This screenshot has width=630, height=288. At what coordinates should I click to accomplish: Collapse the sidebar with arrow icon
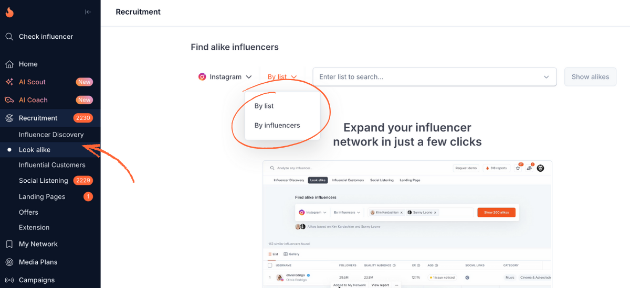88,12
